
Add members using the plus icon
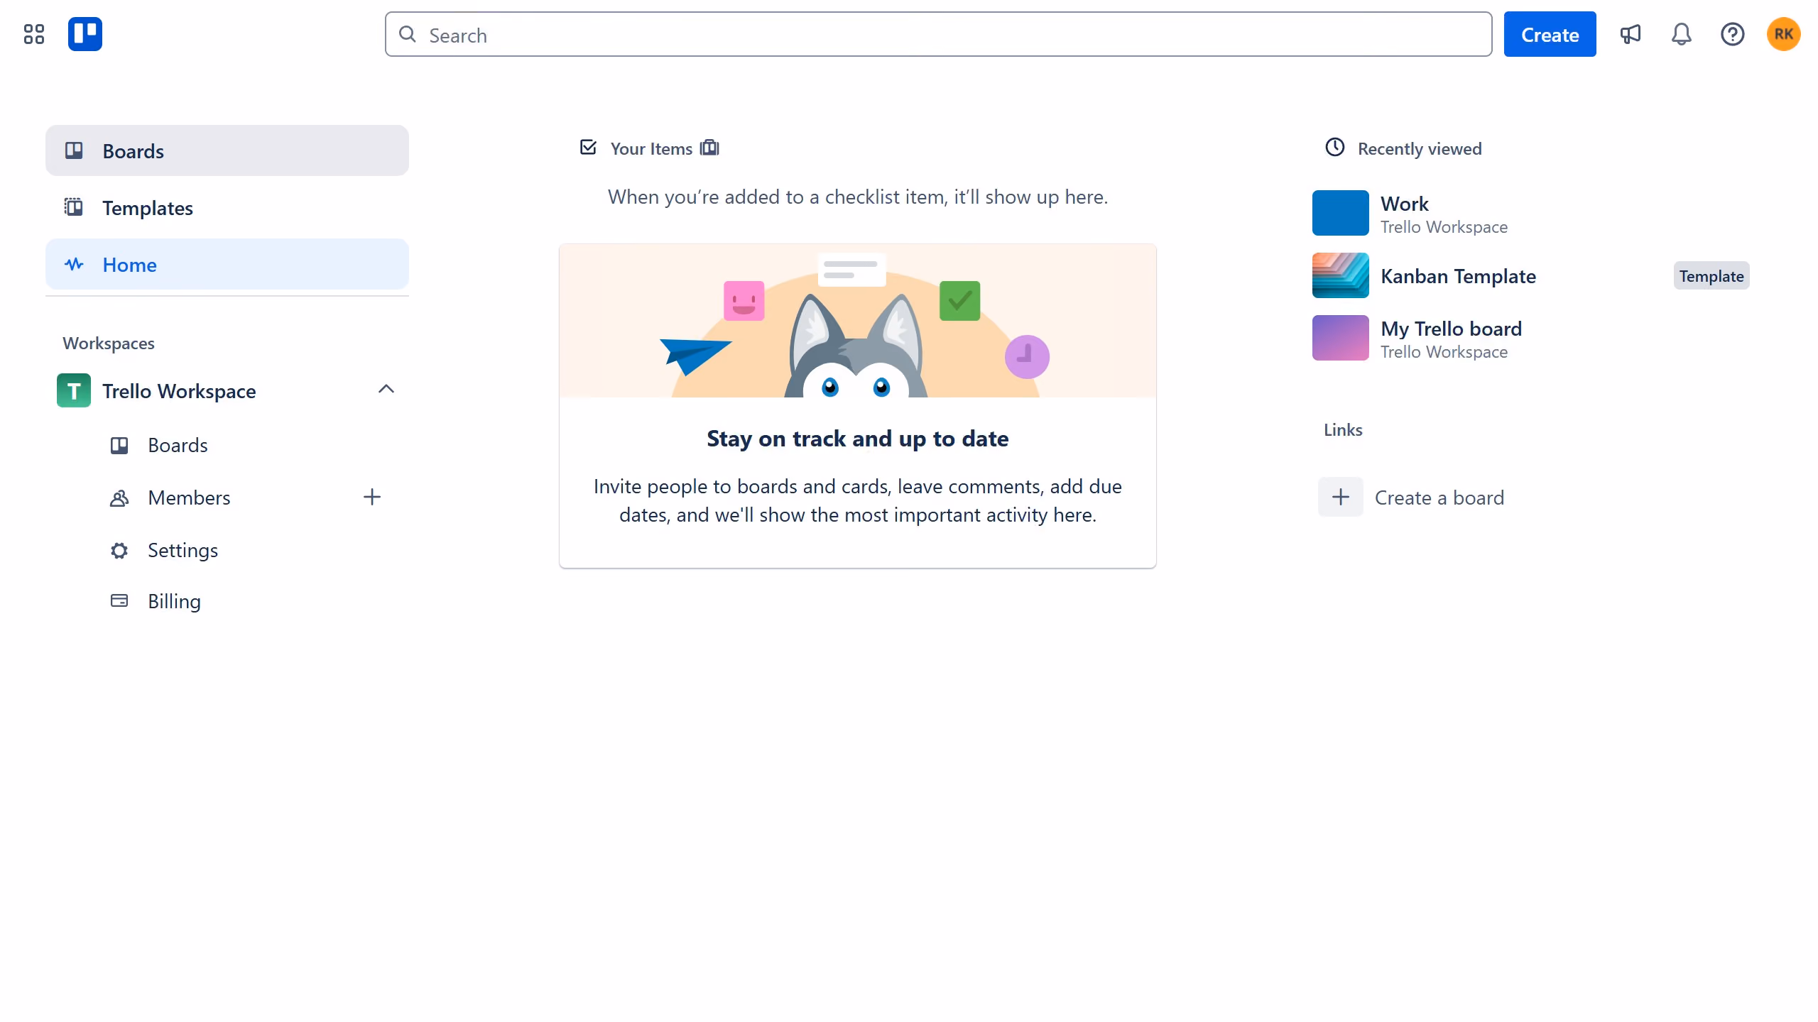[x=372, y=497]
